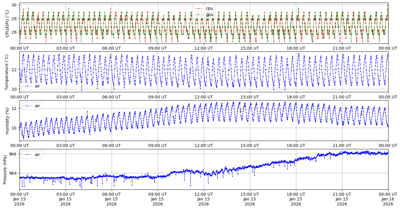Click the 18:00 UT tick under the humidity plot

(x=296, y=145)
